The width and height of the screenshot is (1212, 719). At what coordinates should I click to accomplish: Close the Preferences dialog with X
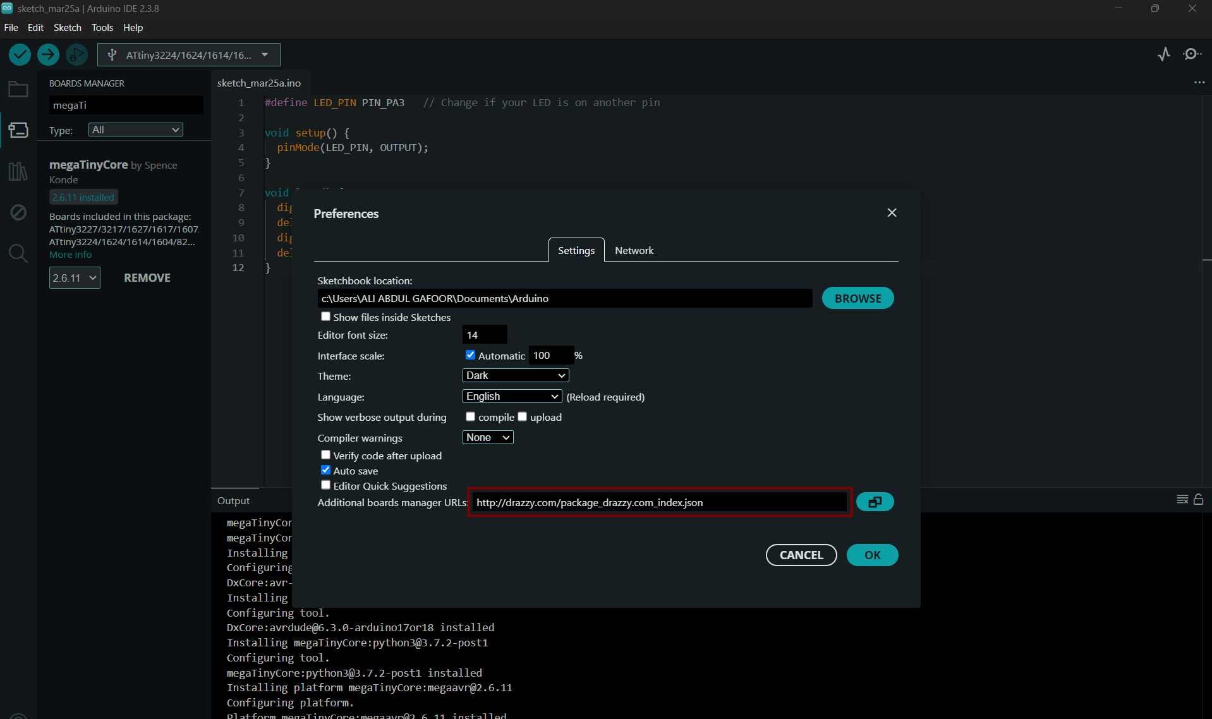pyautogui.click(x=892, y=213)
